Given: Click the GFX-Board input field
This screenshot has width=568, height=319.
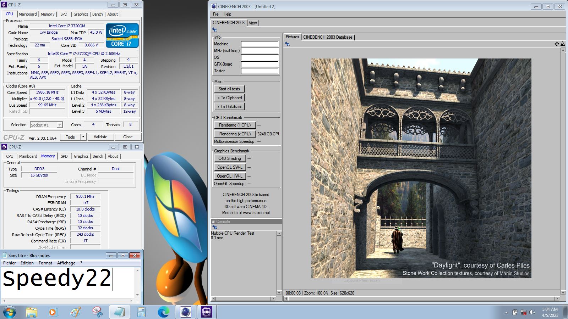Looking at the screenshot, I should [260, 64].
